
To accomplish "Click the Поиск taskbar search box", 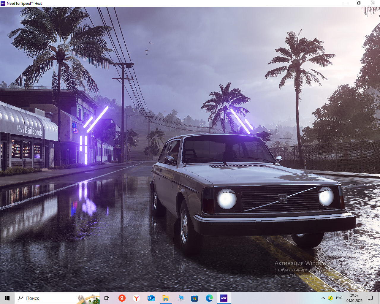I will click(x=57, y=298).
